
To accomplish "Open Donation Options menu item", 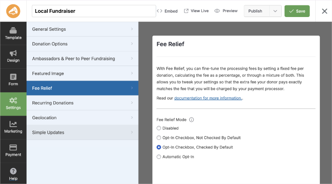I will (82, 44).
